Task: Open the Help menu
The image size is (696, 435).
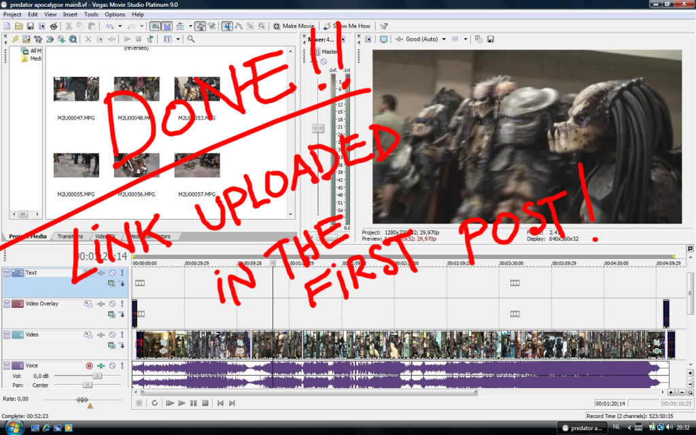Action: (138, 14)
